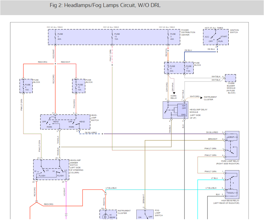Screen dimensions: 264x222
Task: Select the Fuse 5 40A symbol
Action: [x=56, y=36]
